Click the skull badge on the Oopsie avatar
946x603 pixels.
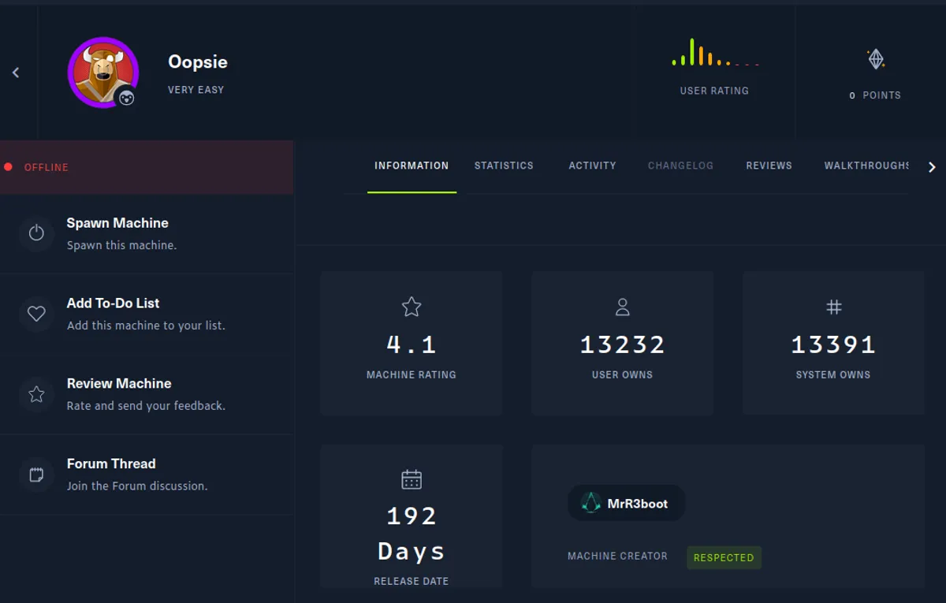point(125,96)
